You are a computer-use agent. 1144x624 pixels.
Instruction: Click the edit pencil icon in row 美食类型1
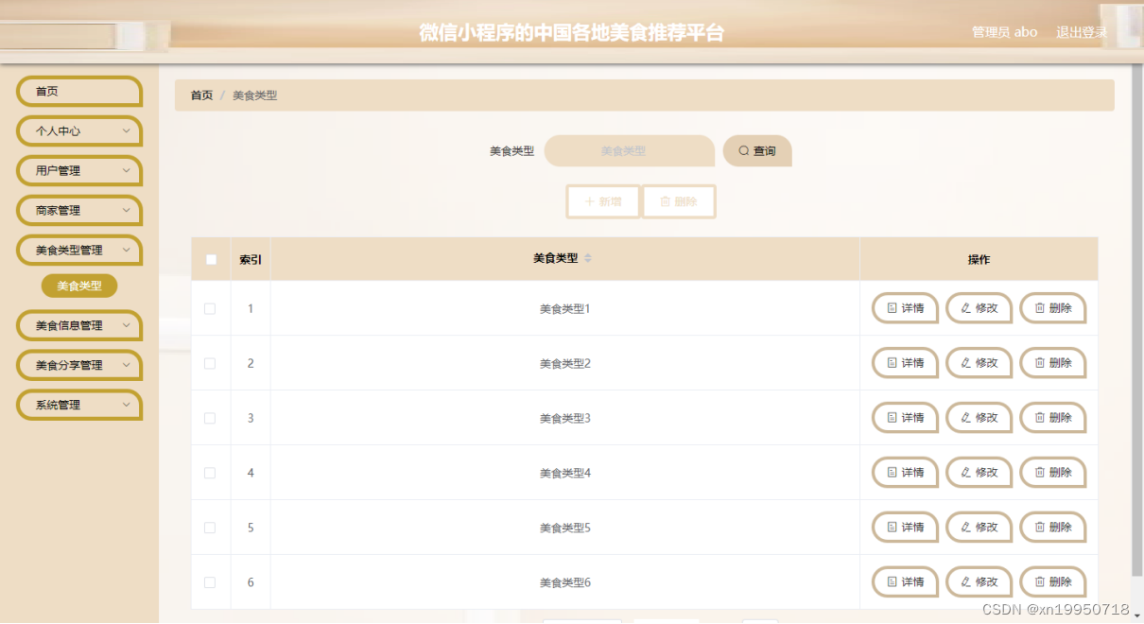tap(965, 308)
